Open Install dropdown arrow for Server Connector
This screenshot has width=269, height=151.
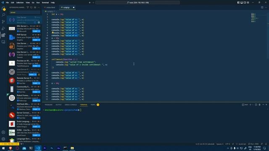[39, 118]
